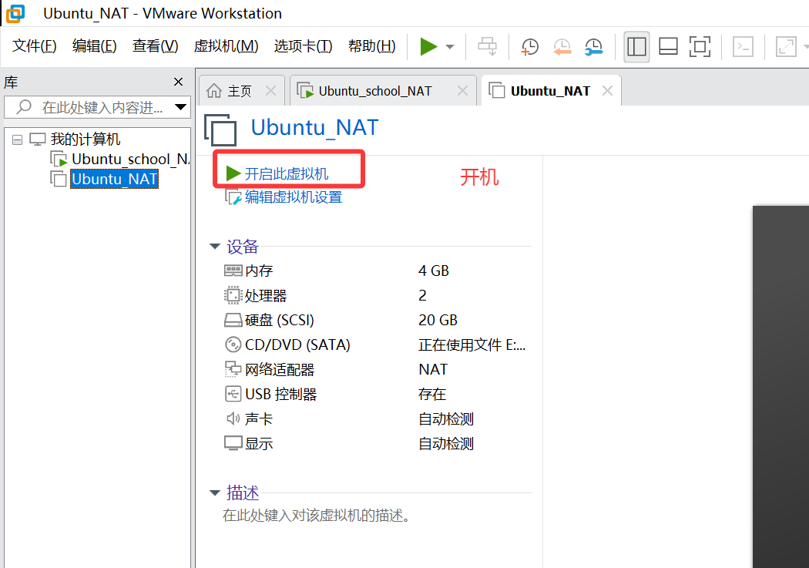
Task: Click the console view toolbar icon
Action: [x=743, y=47]
